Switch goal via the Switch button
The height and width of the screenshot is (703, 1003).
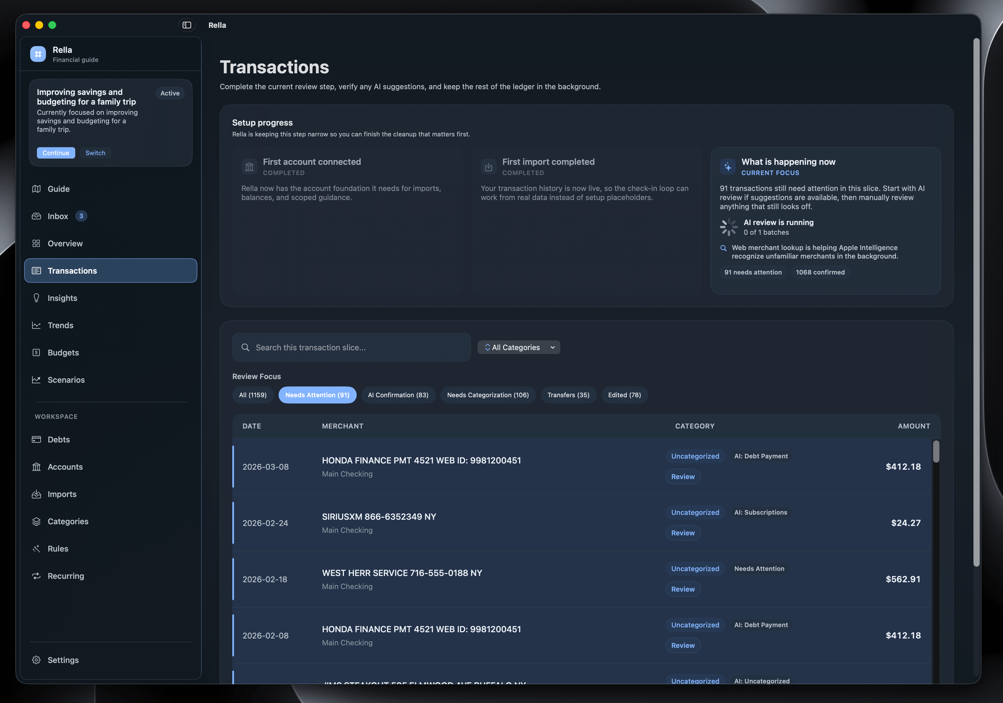point(95,153)
